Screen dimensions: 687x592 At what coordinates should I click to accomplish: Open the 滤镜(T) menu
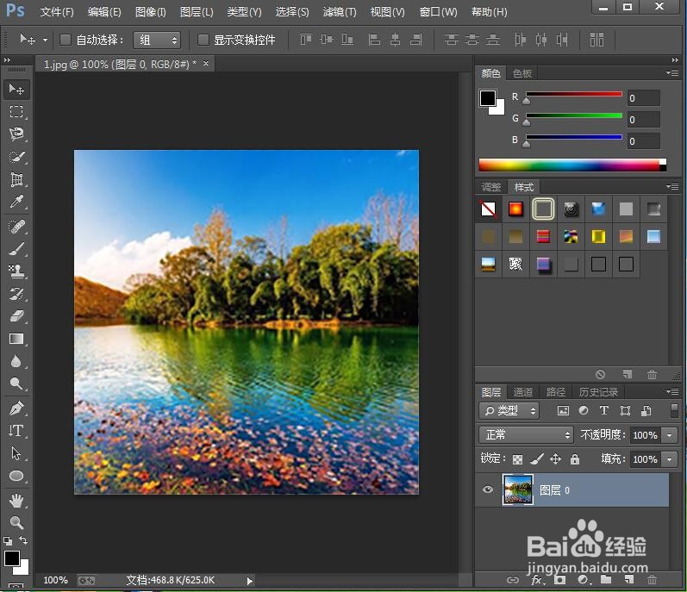pyautogui.click(x=340, y=12)
